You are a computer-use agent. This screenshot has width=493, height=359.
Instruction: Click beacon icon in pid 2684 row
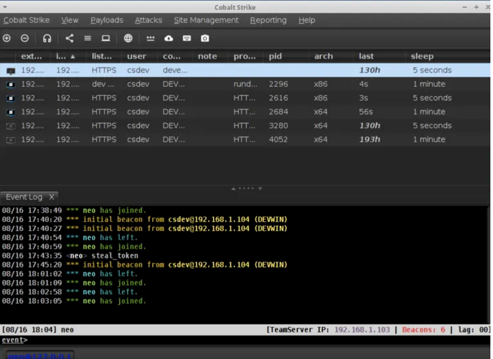click(x=10, y=112)
